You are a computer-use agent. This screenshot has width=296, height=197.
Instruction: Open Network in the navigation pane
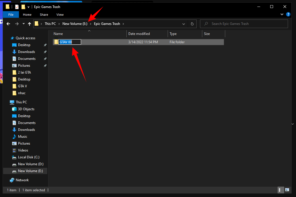[22, 180]
